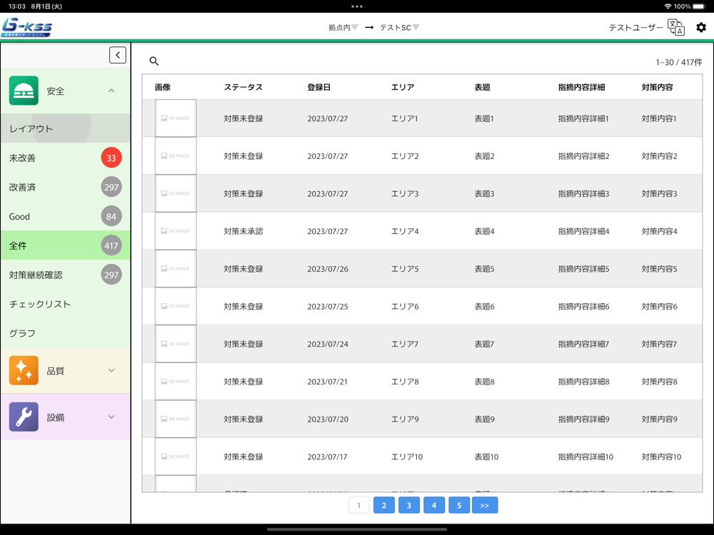This screenshot has width=714, height=535.
Task: Open the search magnifier icon
Action: [154, 61]
